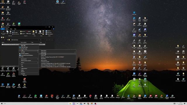Choose Add to archive... in the 7-Zip submenu
Image resolution: width=187 pixels, height=105 pixels.
[57, 60]
